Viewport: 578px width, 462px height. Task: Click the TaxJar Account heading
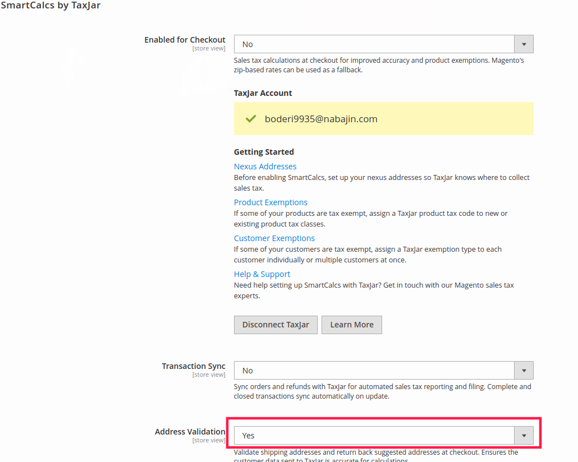click(263, 93)
